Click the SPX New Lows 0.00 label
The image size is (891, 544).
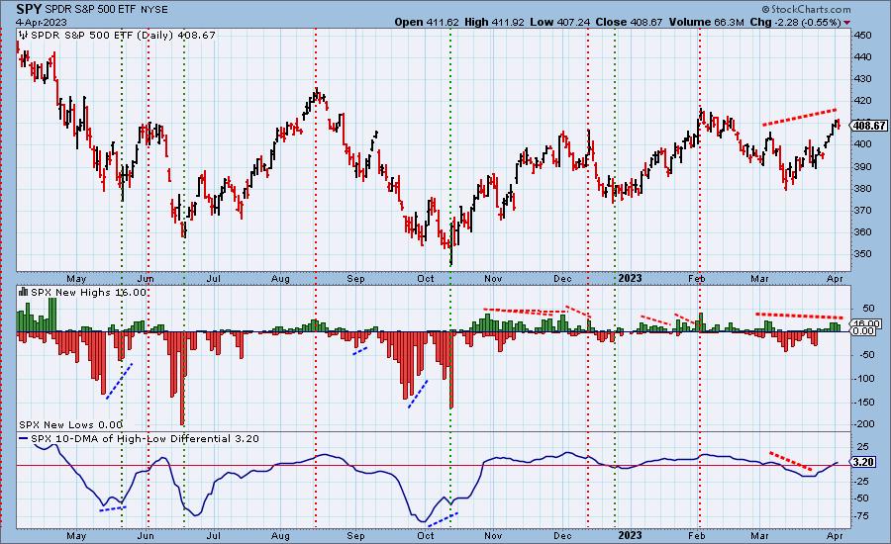70,424
